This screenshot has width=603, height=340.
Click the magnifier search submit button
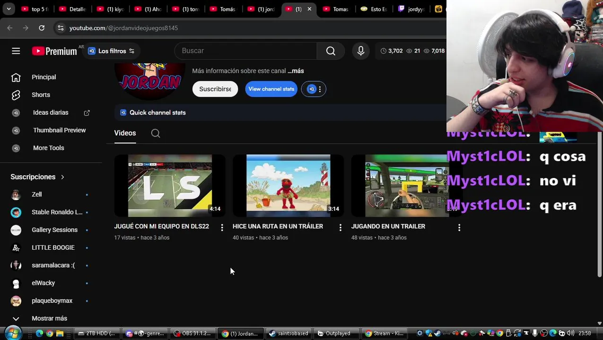[331, 51]
